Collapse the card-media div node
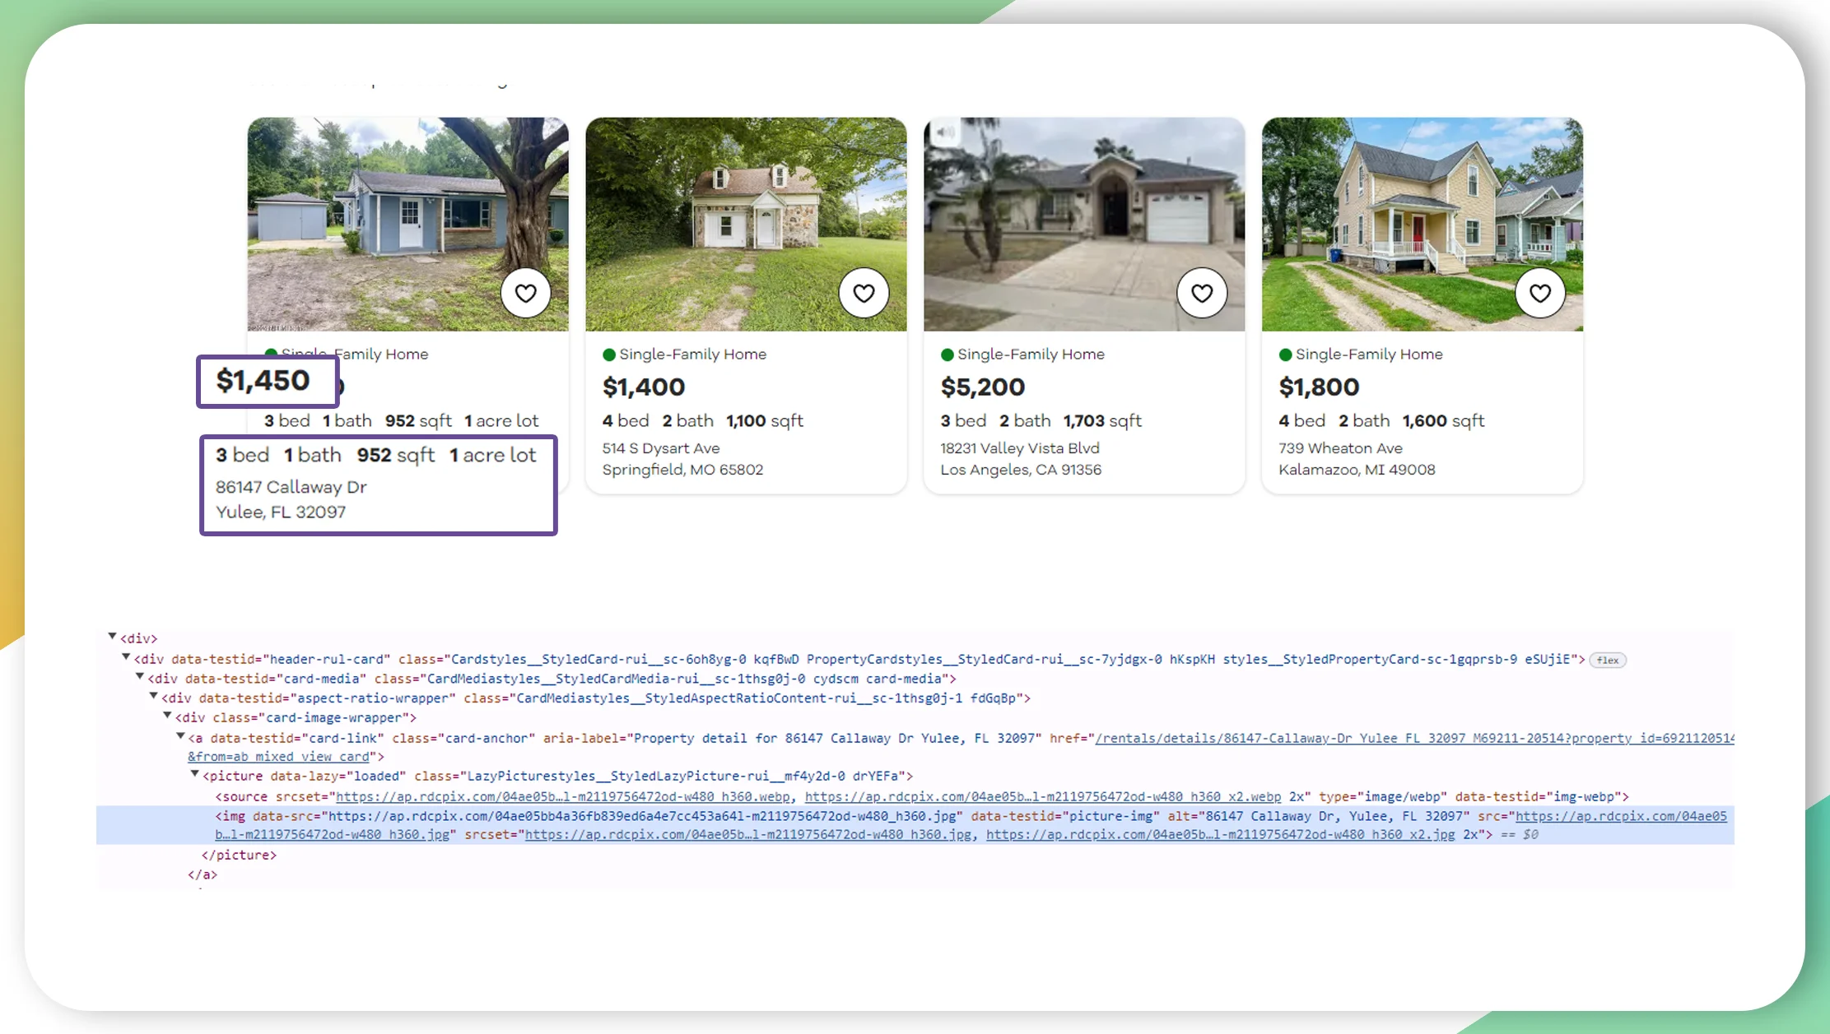1830x1034 pixels. (x=140, y=678)
